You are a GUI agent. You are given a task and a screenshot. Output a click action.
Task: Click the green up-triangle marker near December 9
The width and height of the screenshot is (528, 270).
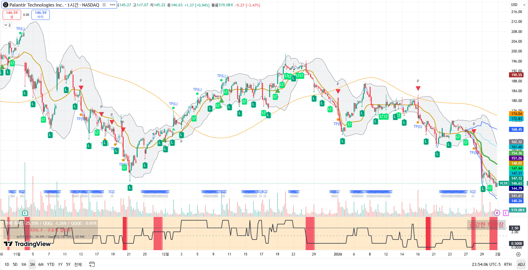tap(221, 100)
